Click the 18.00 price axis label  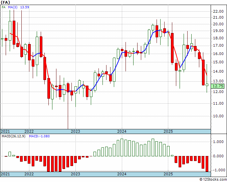(218, 38)
